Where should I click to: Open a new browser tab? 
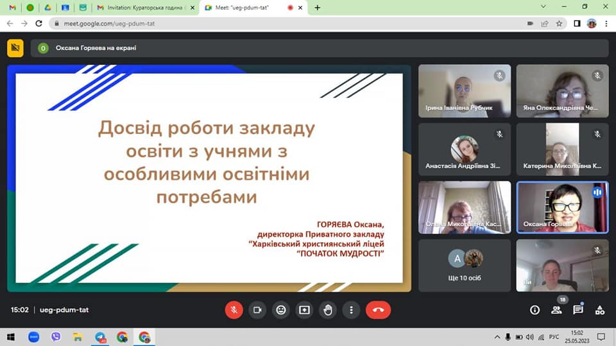click(x=317, y=8)
